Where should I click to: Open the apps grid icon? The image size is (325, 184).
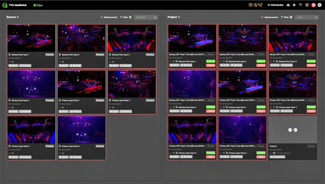(320, 5)
